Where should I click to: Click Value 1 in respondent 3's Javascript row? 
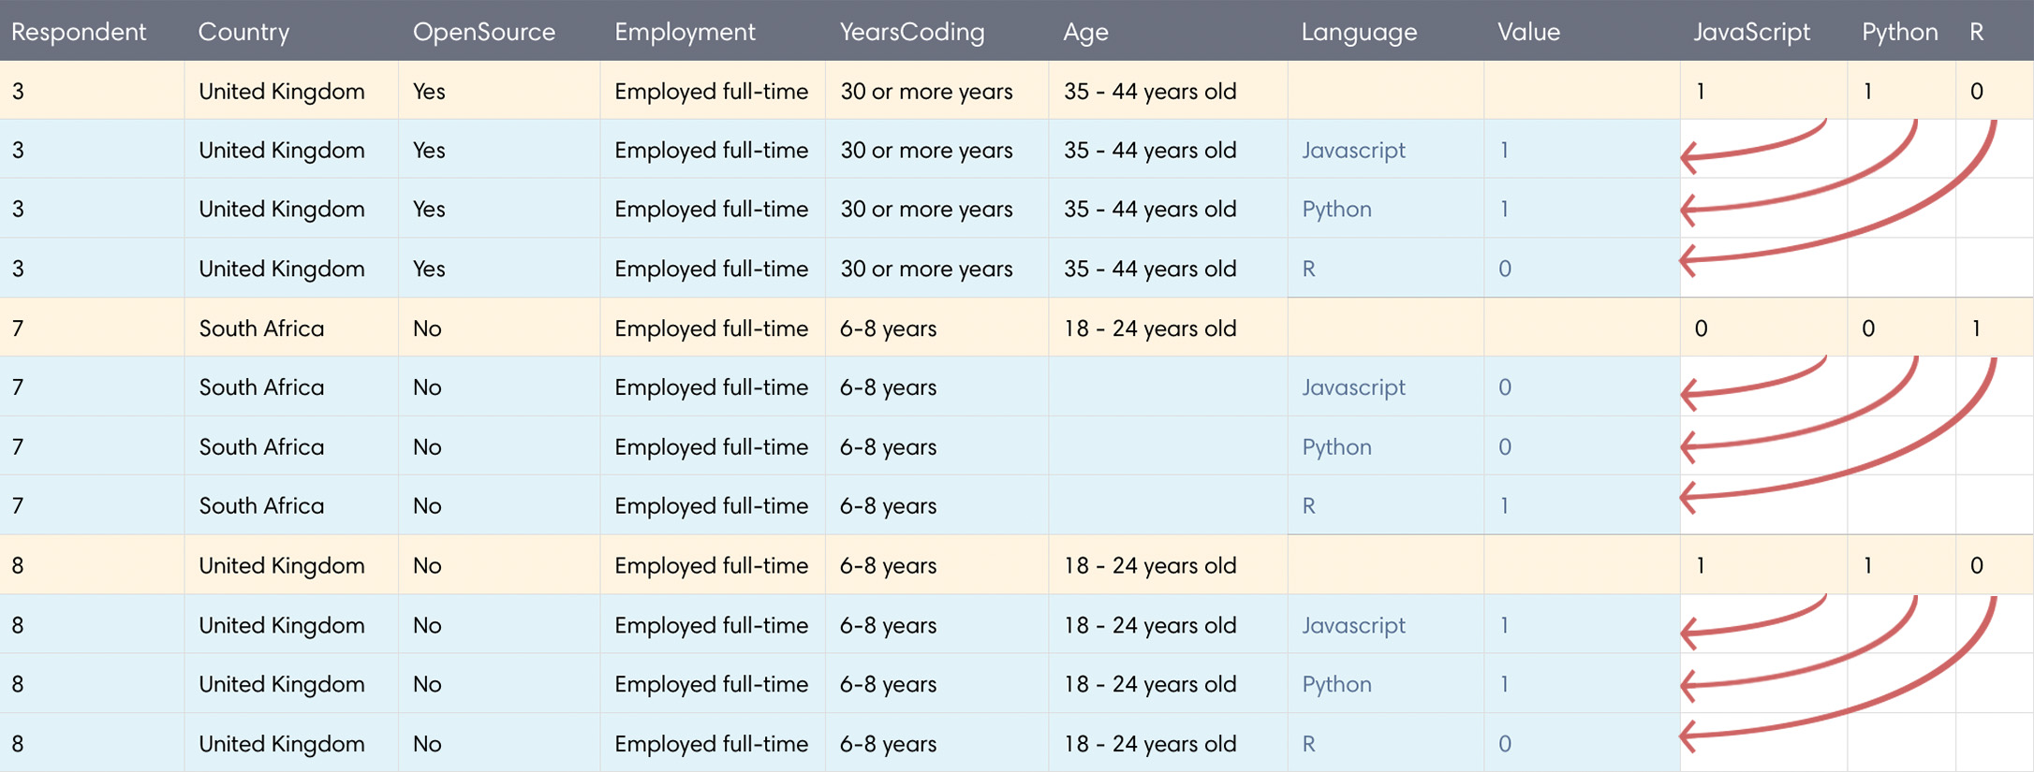pos(1504,151)
